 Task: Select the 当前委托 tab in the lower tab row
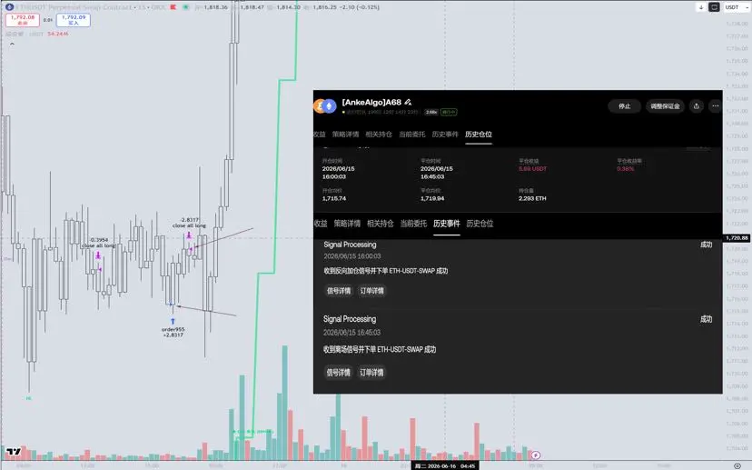point(413,224)
